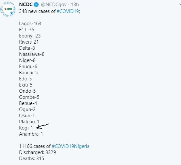This screenshot has height=165, width=181.
Task: Click the Deaths: 315 text
Action: pos(32,159)
